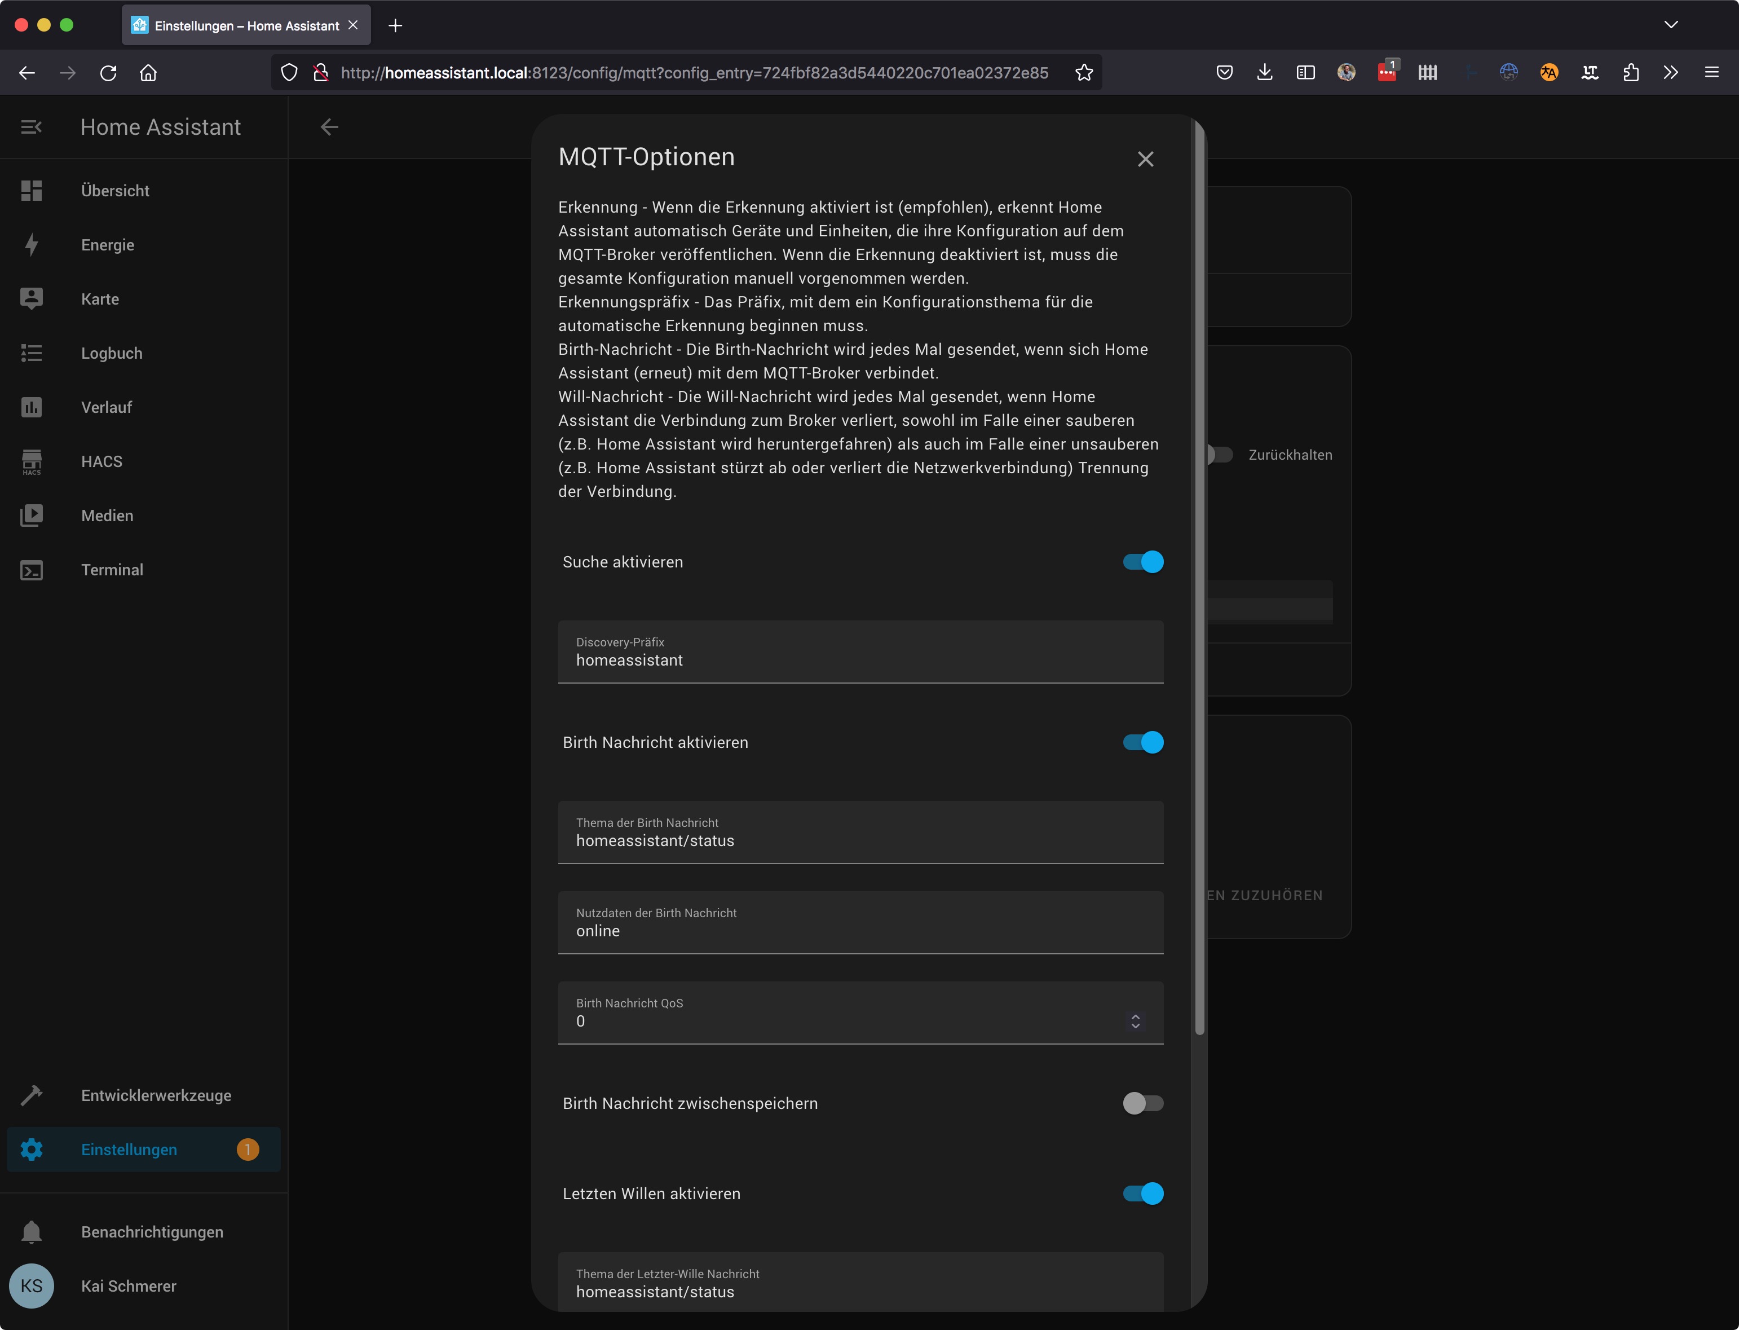Enable Birth Nachricht zwischenspeichern switch
This screenshot has width=1739, height=1330.
pyautogui.click(x=1143, y=1104)
